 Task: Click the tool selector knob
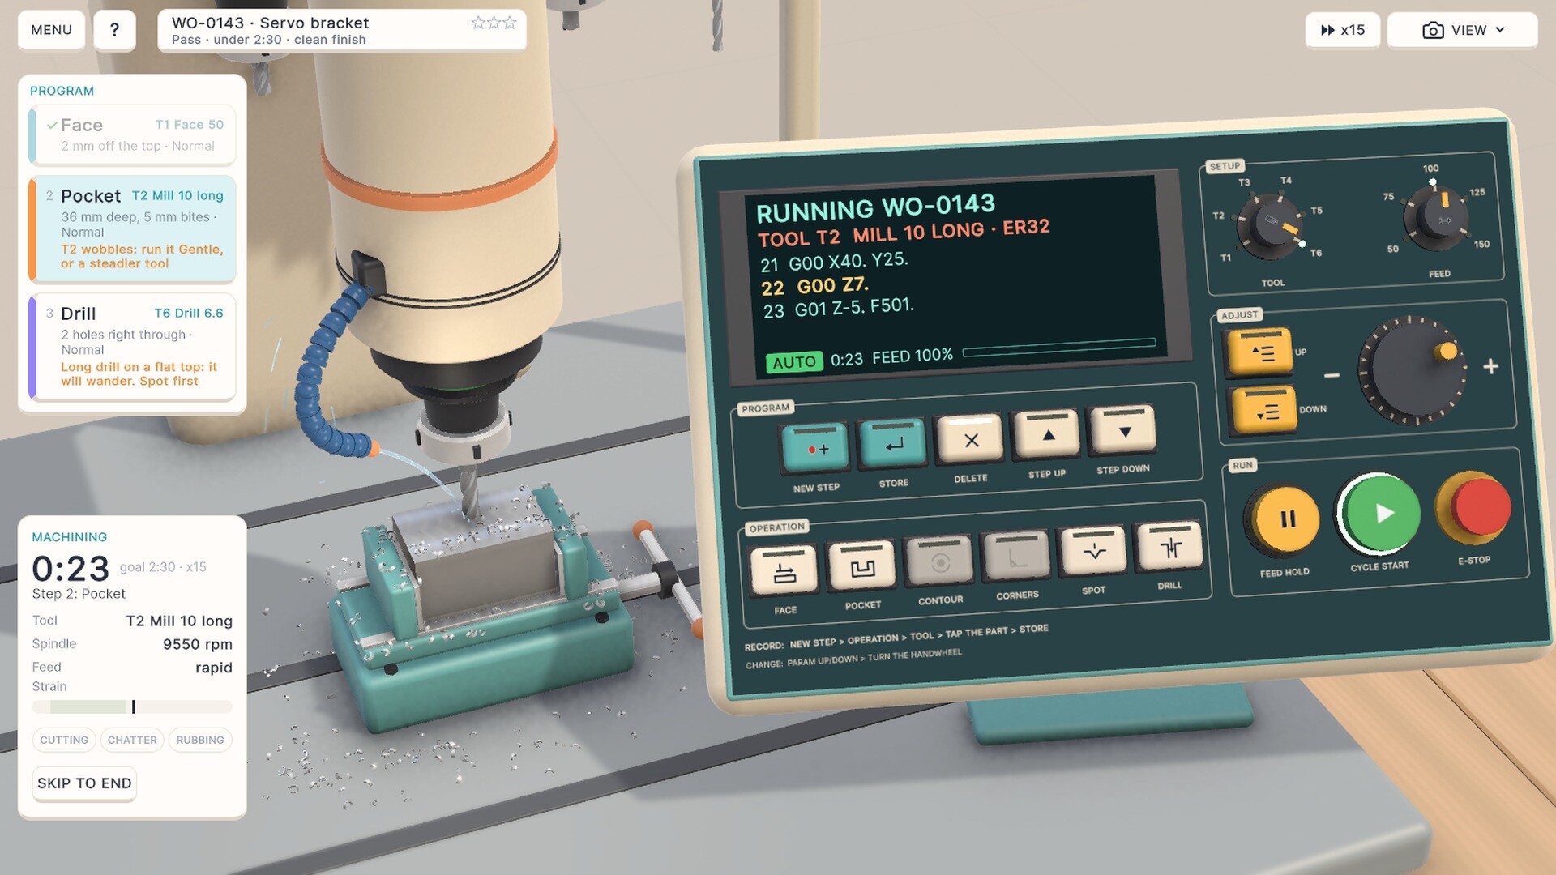pyautogui.click(x=1271, y=224)
